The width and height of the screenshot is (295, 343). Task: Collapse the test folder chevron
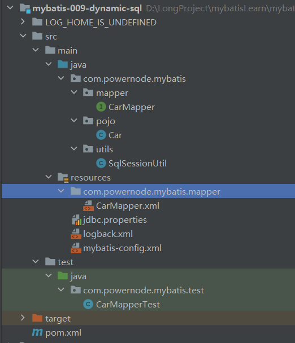36,261
